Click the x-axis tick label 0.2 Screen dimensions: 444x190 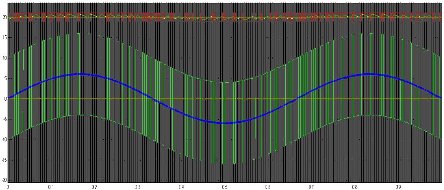tap(94, 187)
